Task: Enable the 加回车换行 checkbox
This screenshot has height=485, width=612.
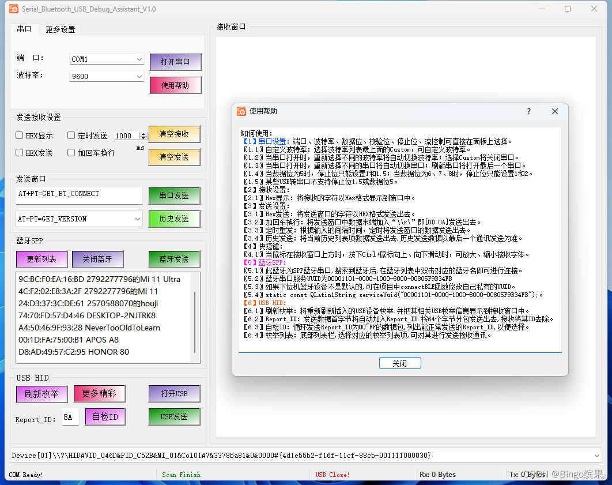Action: tap(70, 152)
